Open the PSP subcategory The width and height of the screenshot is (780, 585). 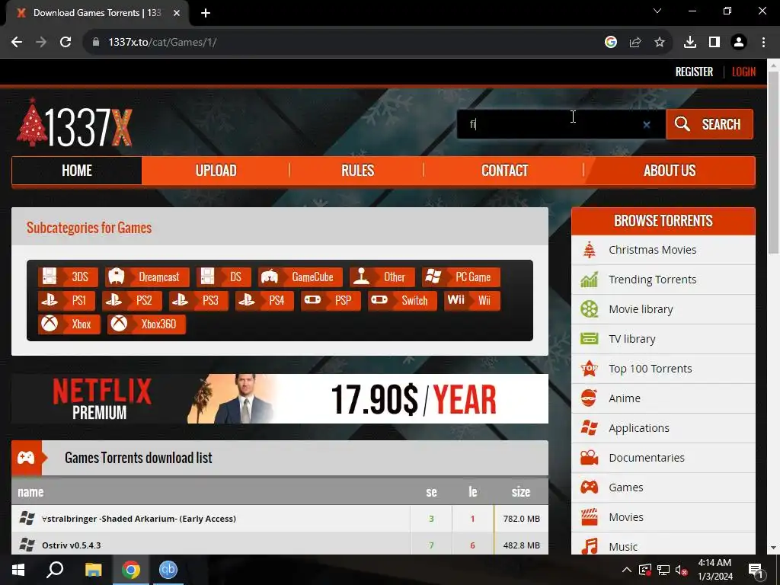coord(331,300)
